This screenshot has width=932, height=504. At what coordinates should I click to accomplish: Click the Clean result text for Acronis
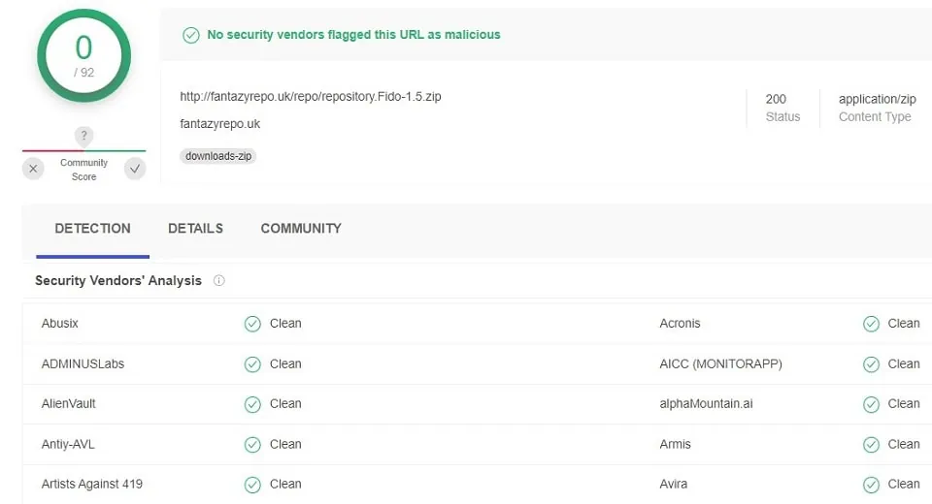(904, 324)
